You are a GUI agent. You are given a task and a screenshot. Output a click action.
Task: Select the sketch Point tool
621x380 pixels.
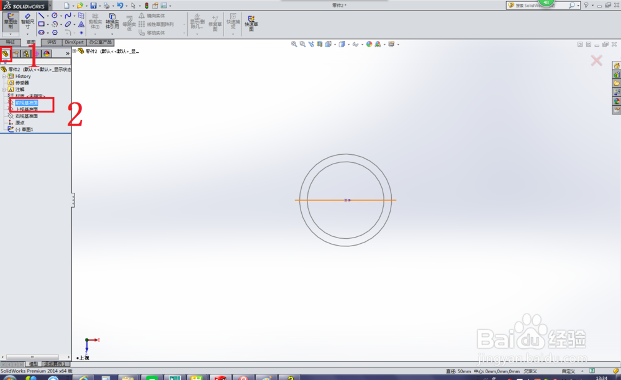(81, 32)
